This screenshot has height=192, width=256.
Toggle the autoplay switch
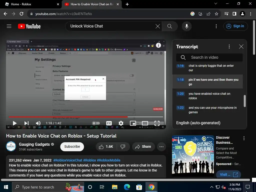pyautogui.click(x=96, y=123)
